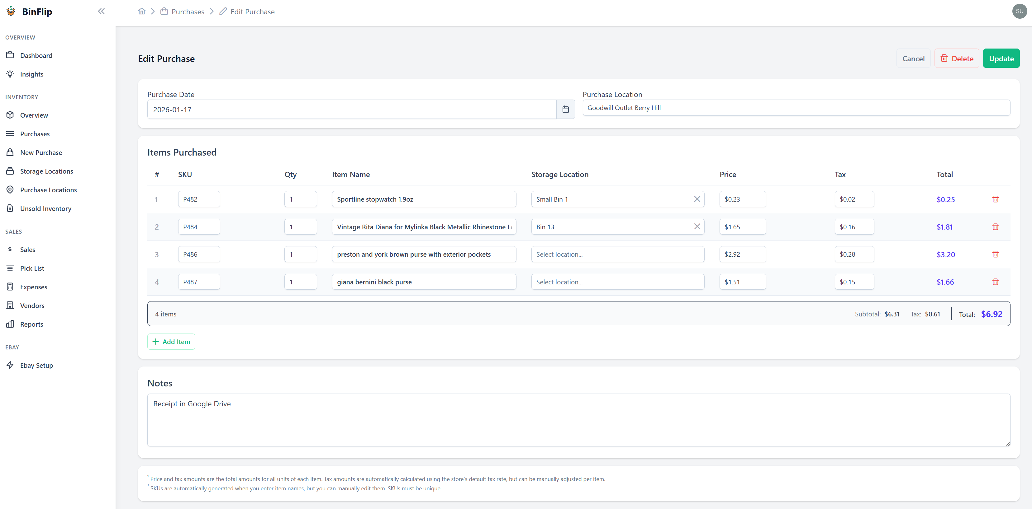The width and height of the screenshot is (1032, 509).
Task: Click the Notes text area
Action: (578, 419)
